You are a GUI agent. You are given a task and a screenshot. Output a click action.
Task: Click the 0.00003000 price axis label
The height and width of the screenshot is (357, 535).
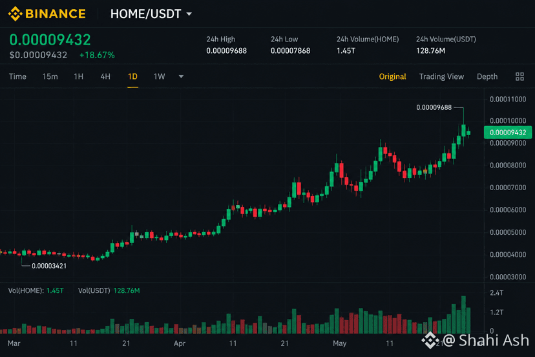point(508,277)
